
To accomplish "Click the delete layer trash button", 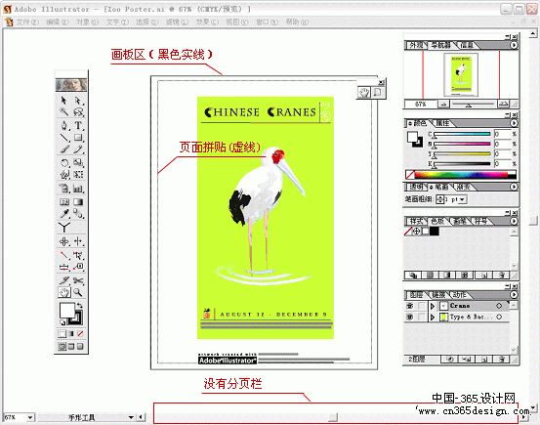I will pos(502,360).
